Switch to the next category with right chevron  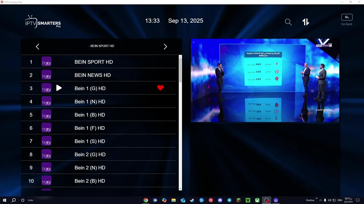pos(165,47)
